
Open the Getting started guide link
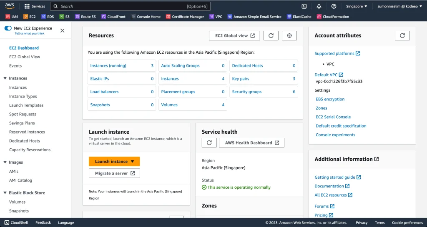click(x=338, y=177)
